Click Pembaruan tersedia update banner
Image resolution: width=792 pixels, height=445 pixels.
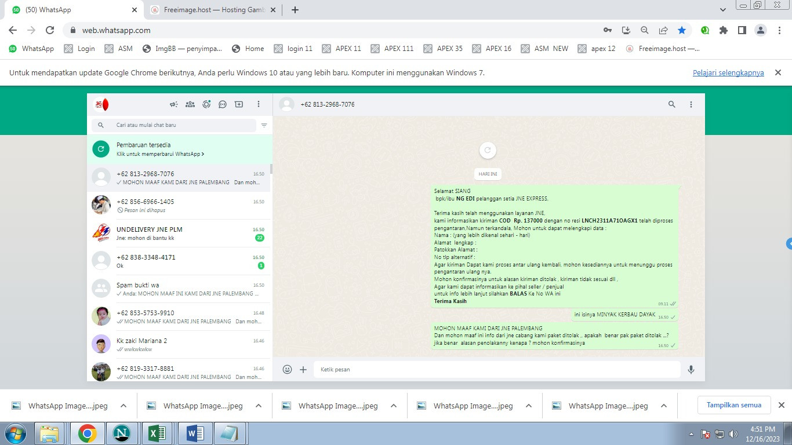pos(179,149)
